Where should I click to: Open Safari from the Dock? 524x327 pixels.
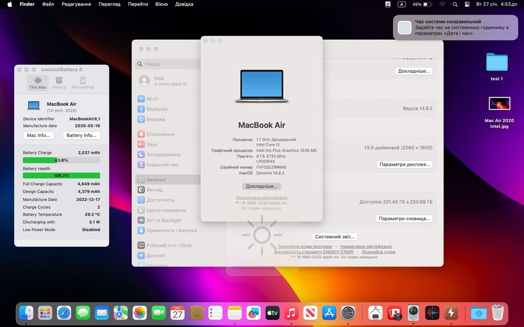[64, 313]
